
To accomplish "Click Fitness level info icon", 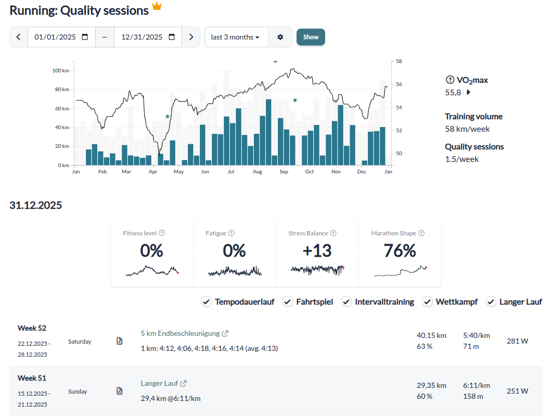I will 162,233.
